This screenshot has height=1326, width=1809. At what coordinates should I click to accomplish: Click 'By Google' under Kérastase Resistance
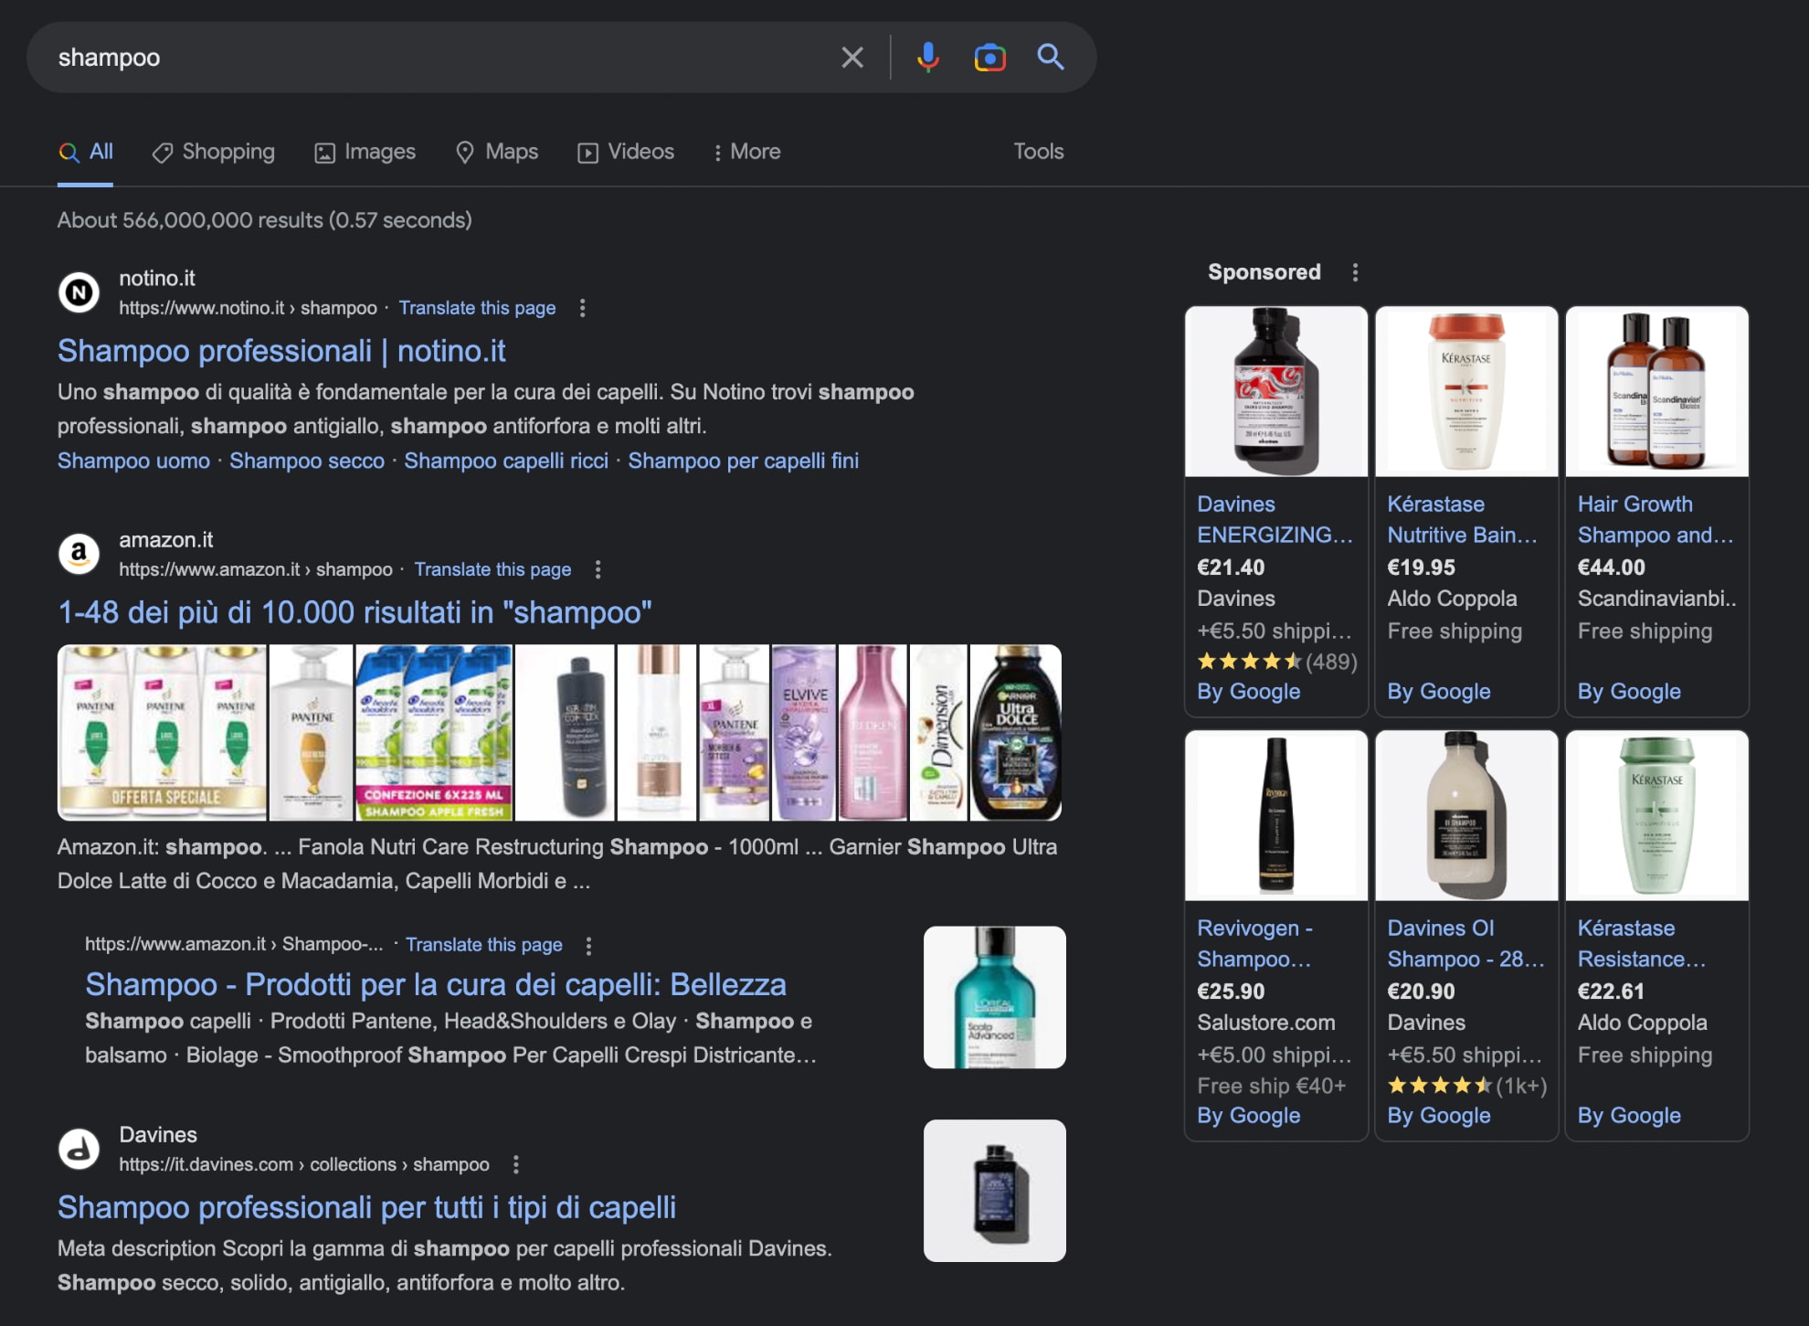coord(1628,1116)
